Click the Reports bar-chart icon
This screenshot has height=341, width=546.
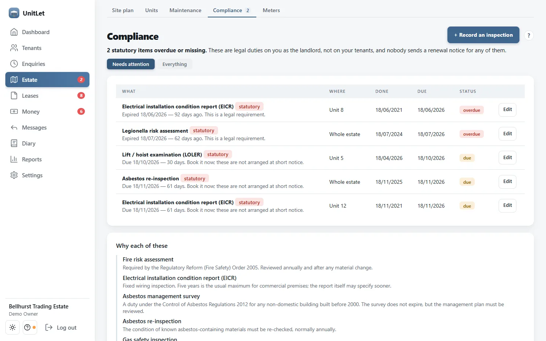coord(14,160)
